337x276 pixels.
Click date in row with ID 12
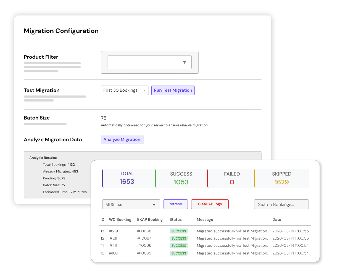(x=291, y=238)
